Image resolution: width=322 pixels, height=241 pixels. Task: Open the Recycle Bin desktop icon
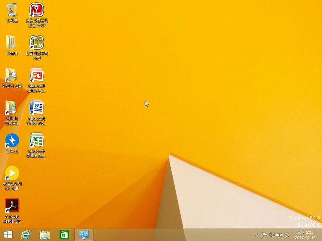[x=12, y=13]
